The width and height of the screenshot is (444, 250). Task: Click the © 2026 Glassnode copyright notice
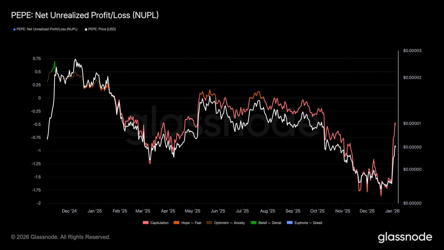61,237
